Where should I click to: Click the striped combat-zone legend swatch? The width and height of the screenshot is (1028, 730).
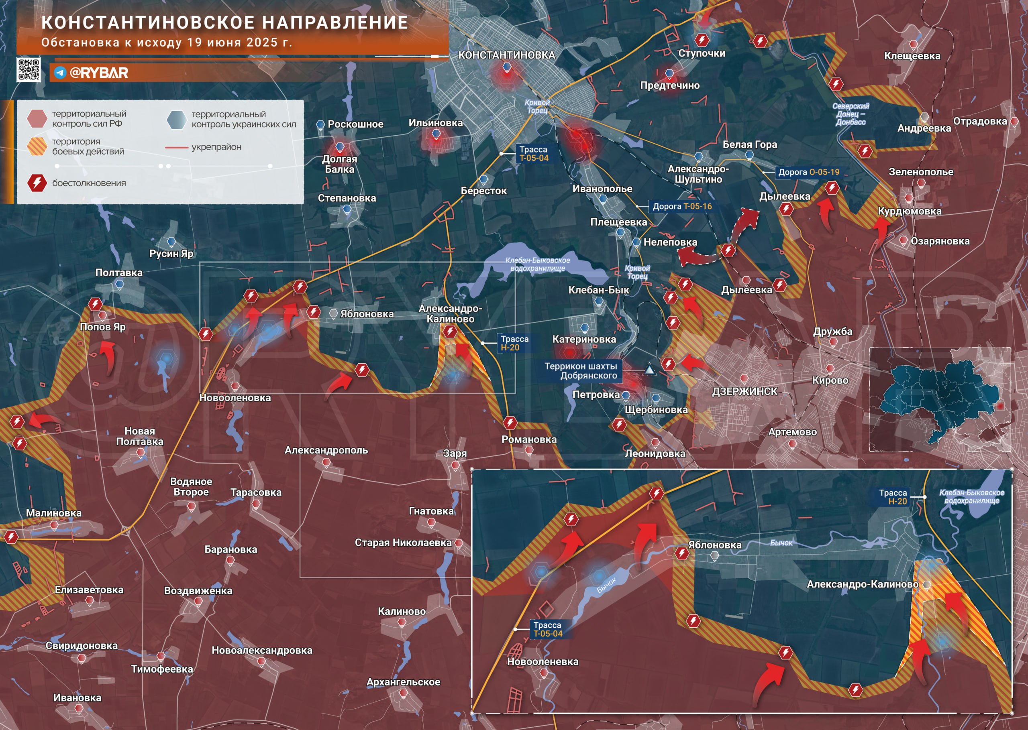tap(37, 146)
